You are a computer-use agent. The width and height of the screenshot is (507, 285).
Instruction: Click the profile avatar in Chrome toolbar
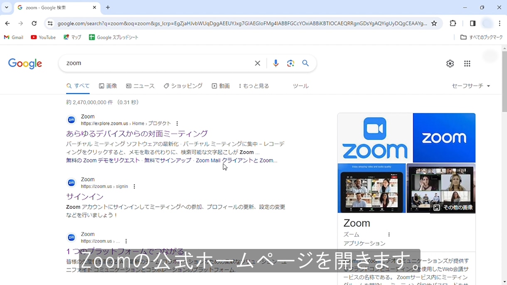pyautogui.click(x=487, y=24)
